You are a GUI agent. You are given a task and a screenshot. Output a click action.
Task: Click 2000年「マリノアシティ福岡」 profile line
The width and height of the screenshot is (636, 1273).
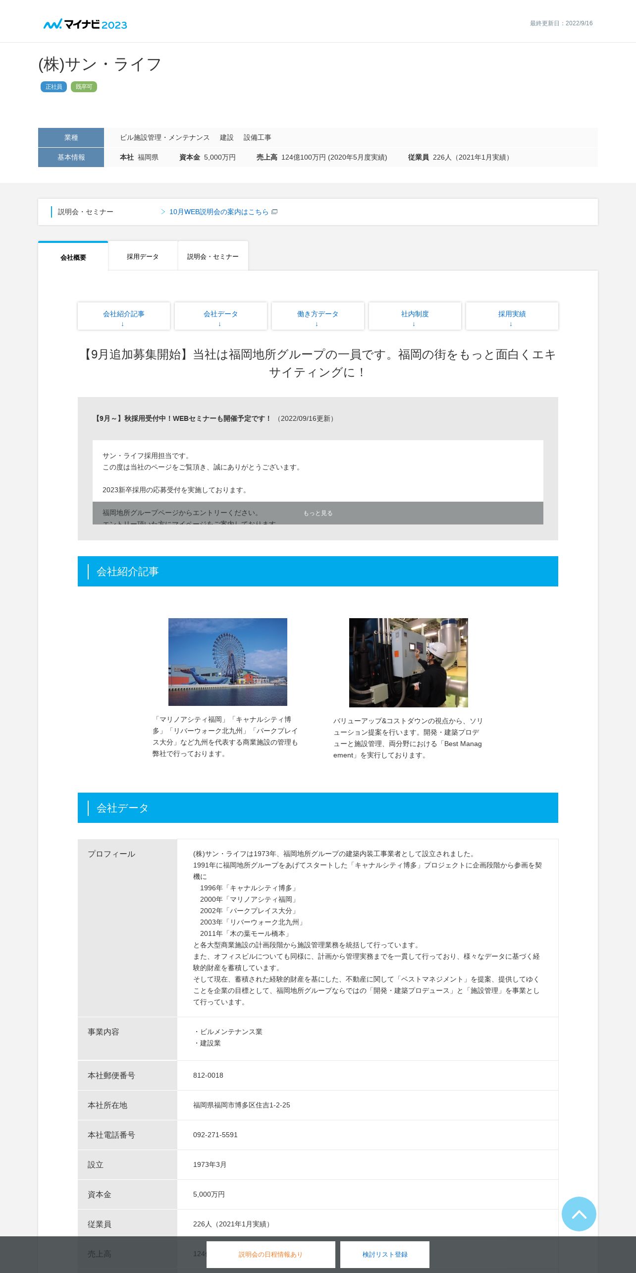pos(250,899)
